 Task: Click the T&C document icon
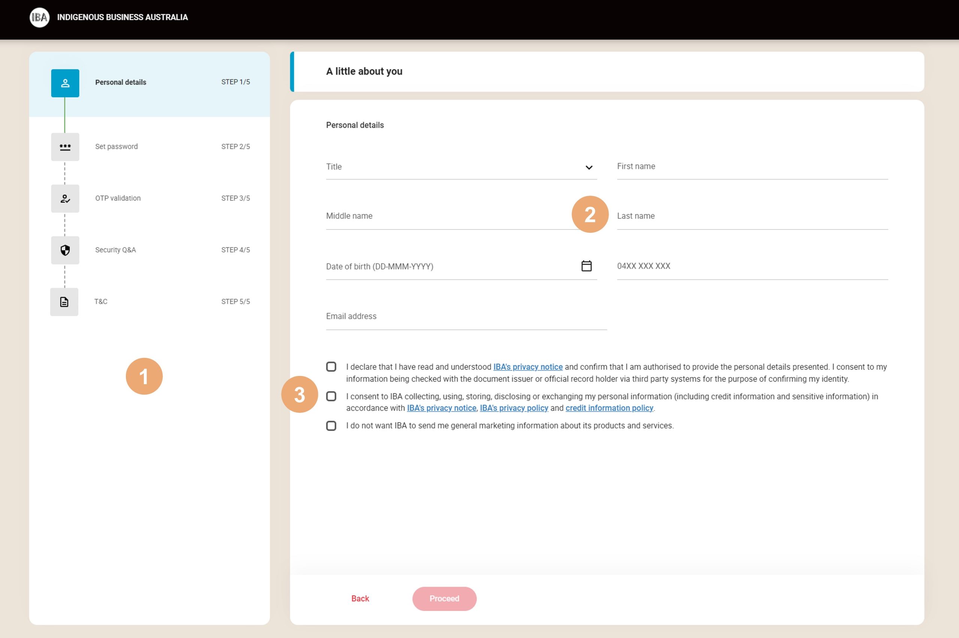point(64,302)
